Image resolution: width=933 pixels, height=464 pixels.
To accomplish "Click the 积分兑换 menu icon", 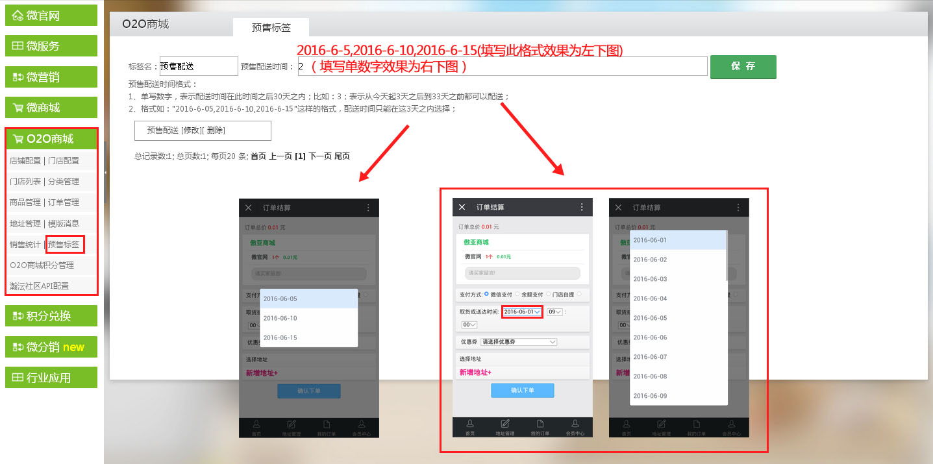I will [x=18, y=316].
